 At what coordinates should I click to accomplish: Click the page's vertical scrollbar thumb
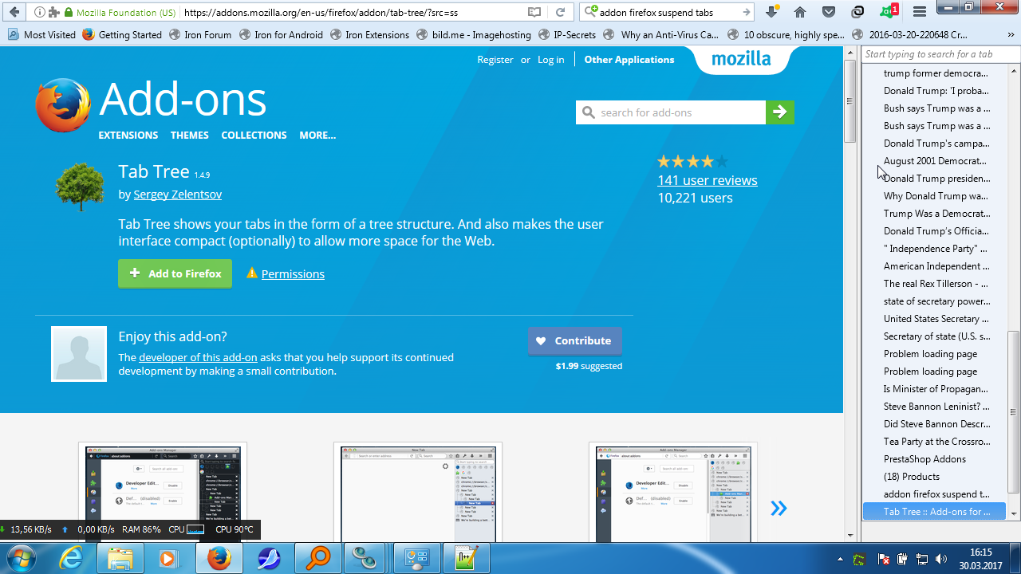pyautogui.click(x=850, y=102)
